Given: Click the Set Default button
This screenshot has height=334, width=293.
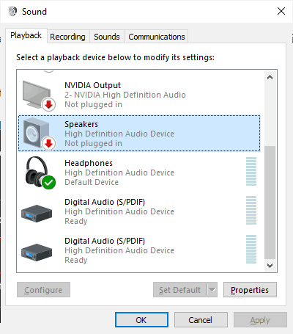Looking at the screenshot, I should [x=180, y=290].
